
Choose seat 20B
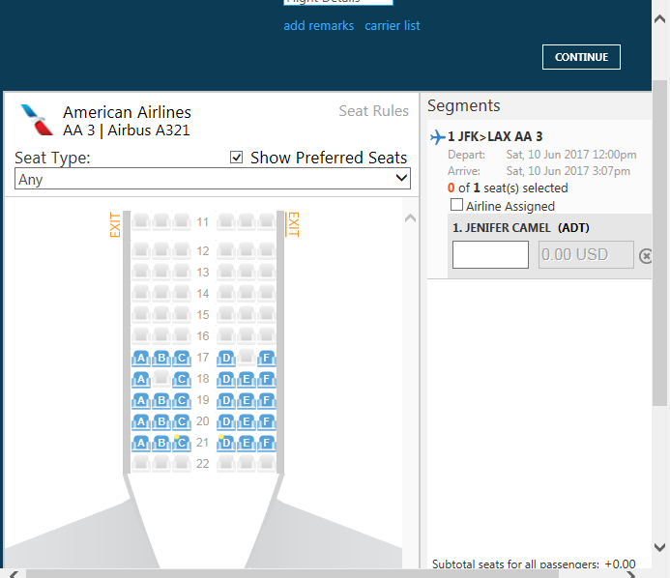click(x=161, y=422)
